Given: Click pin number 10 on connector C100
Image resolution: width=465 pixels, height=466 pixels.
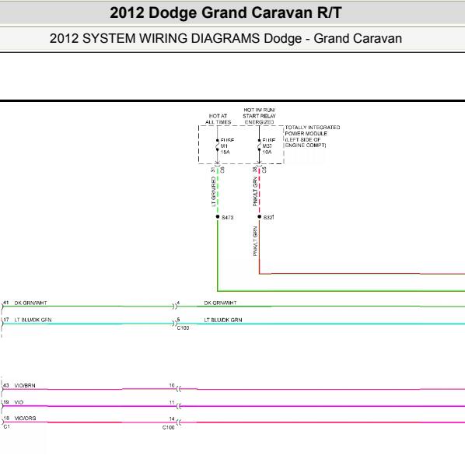Looking at the screenshot, I should 172,385.
